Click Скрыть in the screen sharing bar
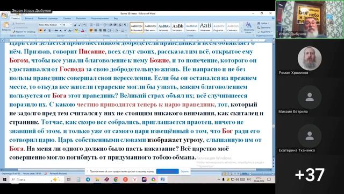 tap(184, 171)
